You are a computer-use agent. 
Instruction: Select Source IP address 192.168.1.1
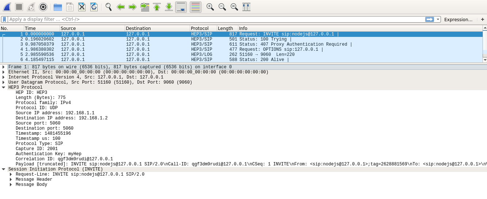pos(55,113)
